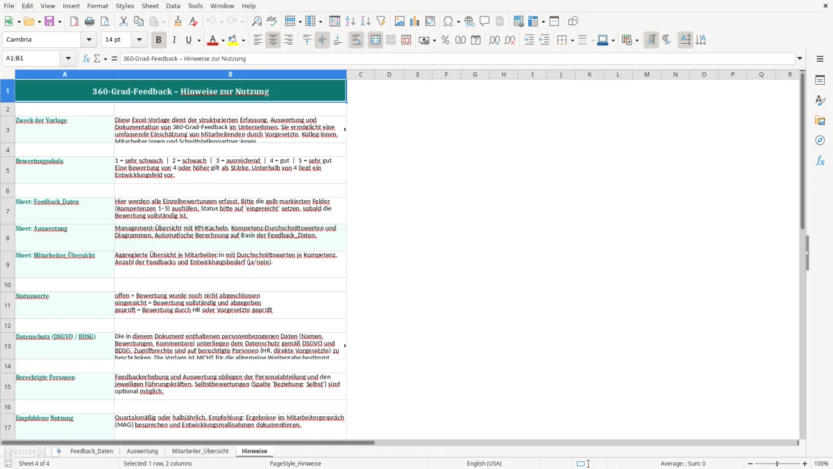
Task: Insert an image via the toolbar icon
Action: point(400,22)
